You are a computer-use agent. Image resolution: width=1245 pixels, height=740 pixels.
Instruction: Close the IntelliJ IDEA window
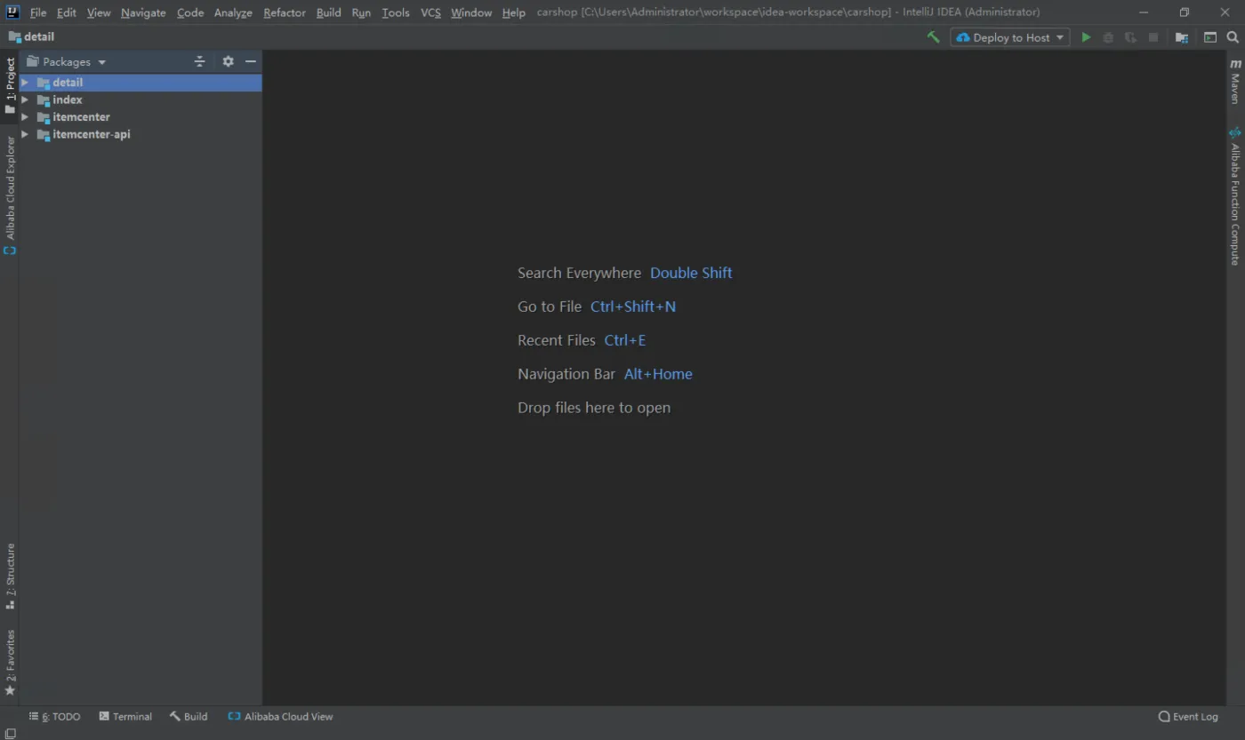click(1225, 12)
